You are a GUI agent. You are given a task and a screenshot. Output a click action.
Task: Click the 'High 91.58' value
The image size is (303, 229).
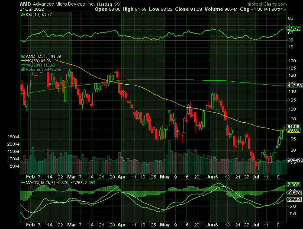pos(135,9)
